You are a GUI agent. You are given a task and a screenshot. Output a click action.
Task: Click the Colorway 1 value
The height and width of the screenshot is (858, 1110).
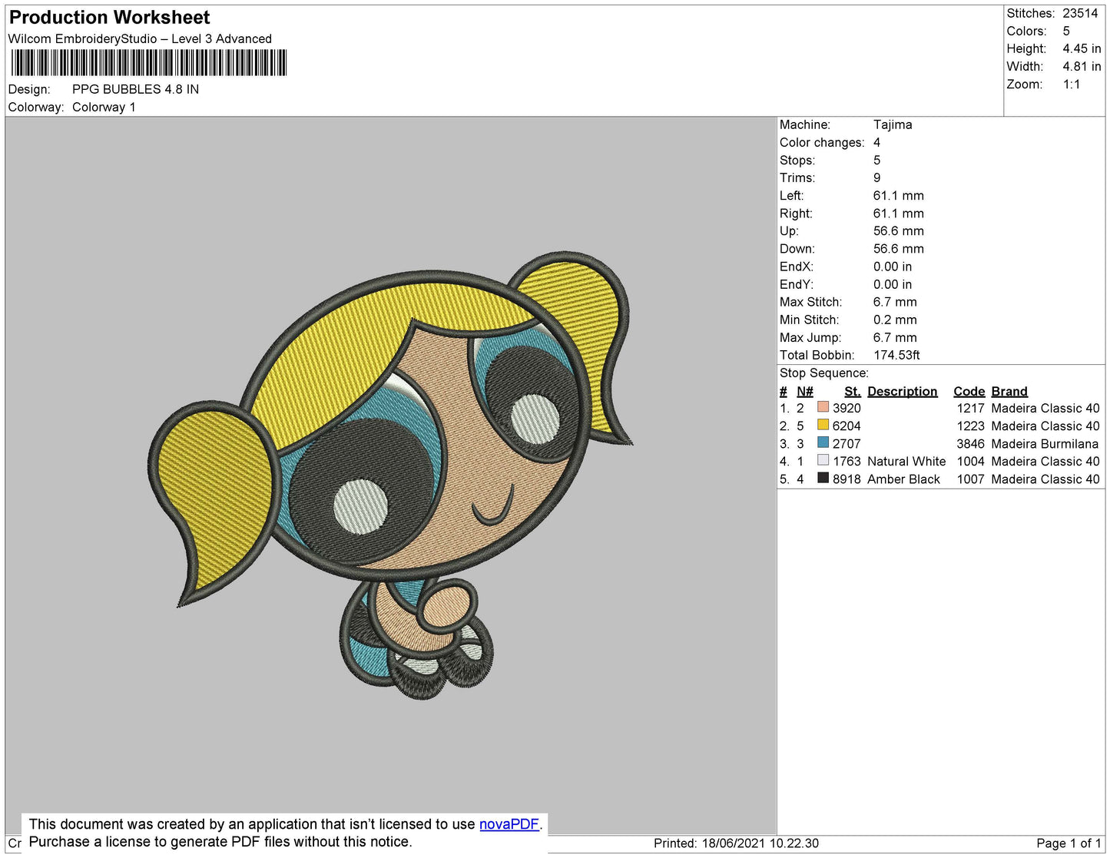tap(104, 107)
